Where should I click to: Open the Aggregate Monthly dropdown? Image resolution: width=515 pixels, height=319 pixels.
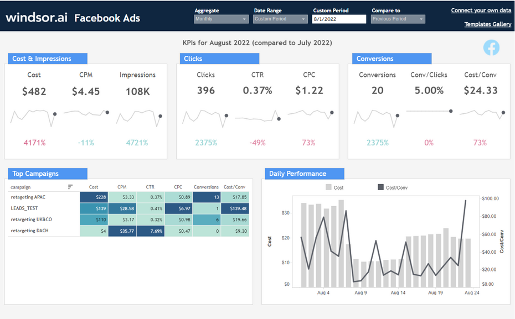(x=221, y=19)
